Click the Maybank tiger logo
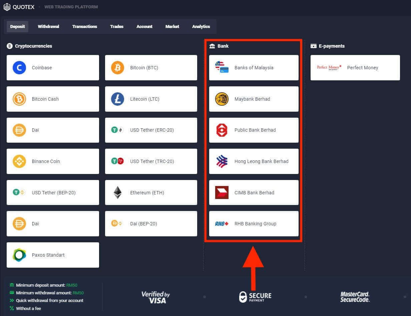The height and width of the screenshot is (316, 411). [x=222, y=99]
